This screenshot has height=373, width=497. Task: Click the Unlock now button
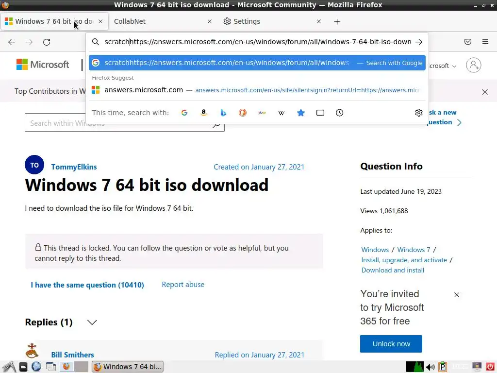391,344
